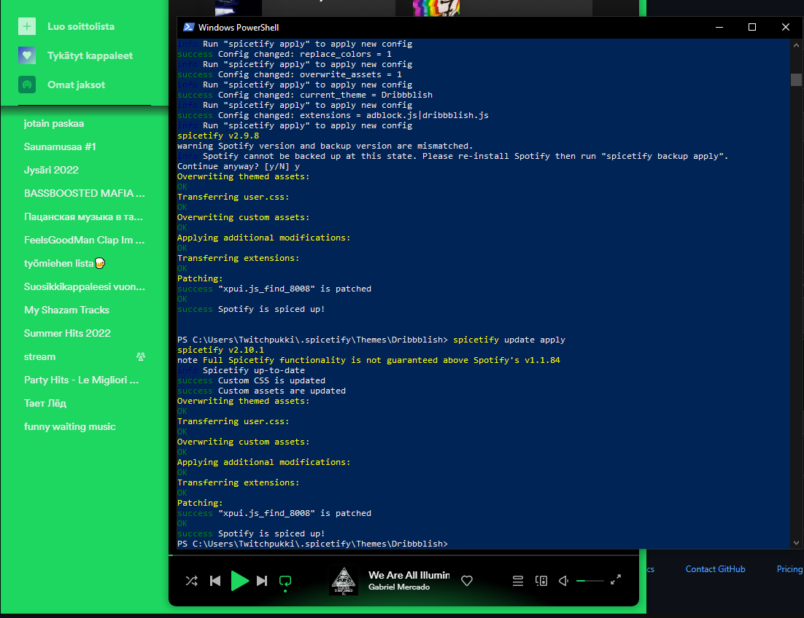Like the song We Are All Illuminati
Image resolution: width=804 pixels, height=618 pixels.
click(x=466, y=580)
